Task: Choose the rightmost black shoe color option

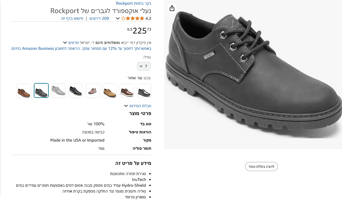Action: point(144,91)
